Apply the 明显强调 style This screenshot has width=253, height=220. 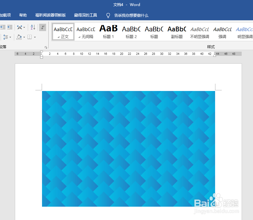[244, 32]
